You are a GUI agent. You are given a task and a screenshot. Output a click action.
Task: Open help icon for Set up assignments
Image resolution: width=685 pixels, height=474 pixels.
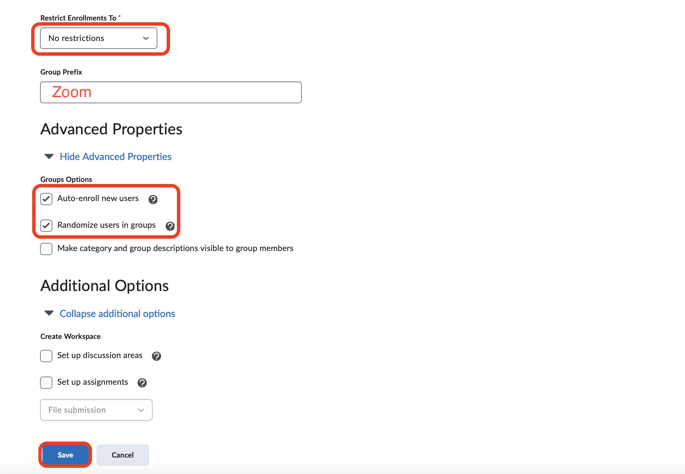tap(142, 383)
